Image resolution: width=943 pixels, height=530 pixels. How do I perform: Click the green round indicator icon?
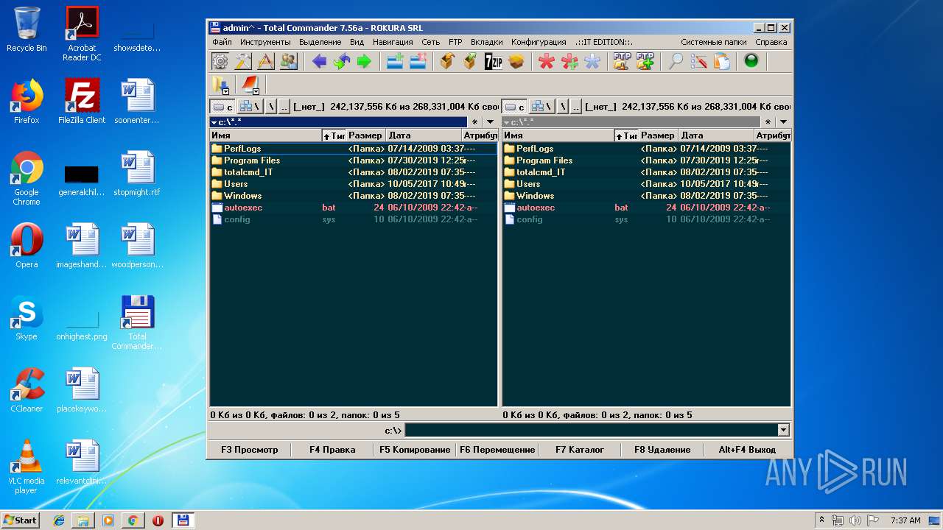(x=751, y=61)
